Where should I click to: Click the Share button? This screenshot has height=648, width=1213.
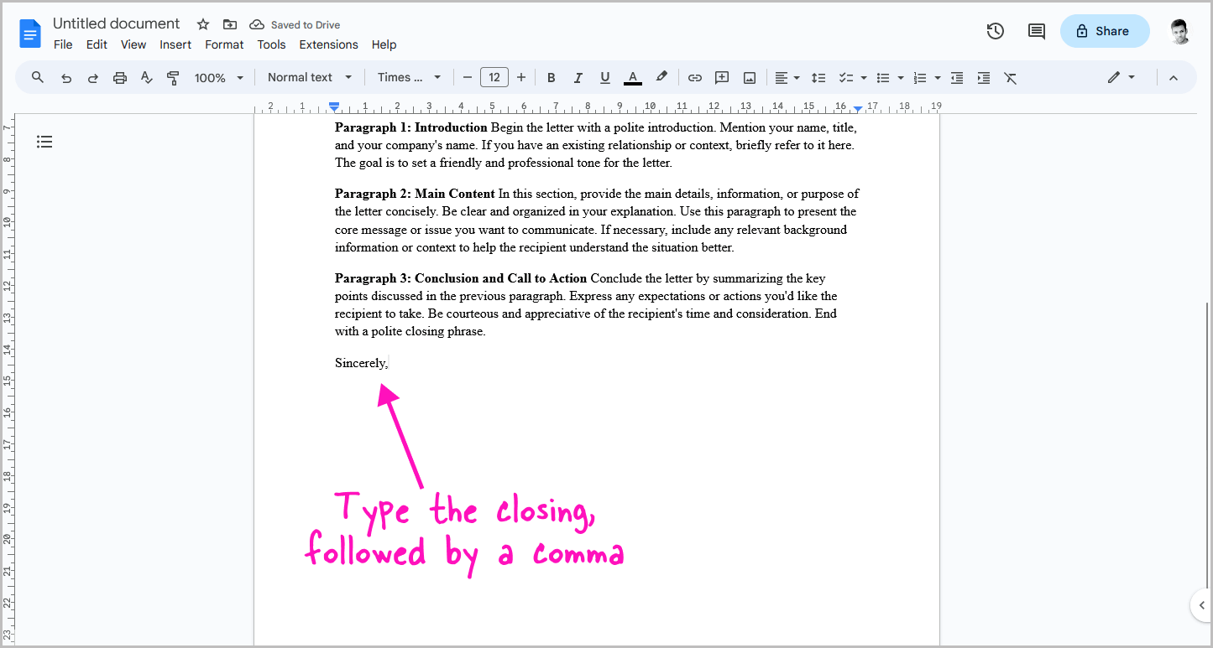pos(1104,30)
